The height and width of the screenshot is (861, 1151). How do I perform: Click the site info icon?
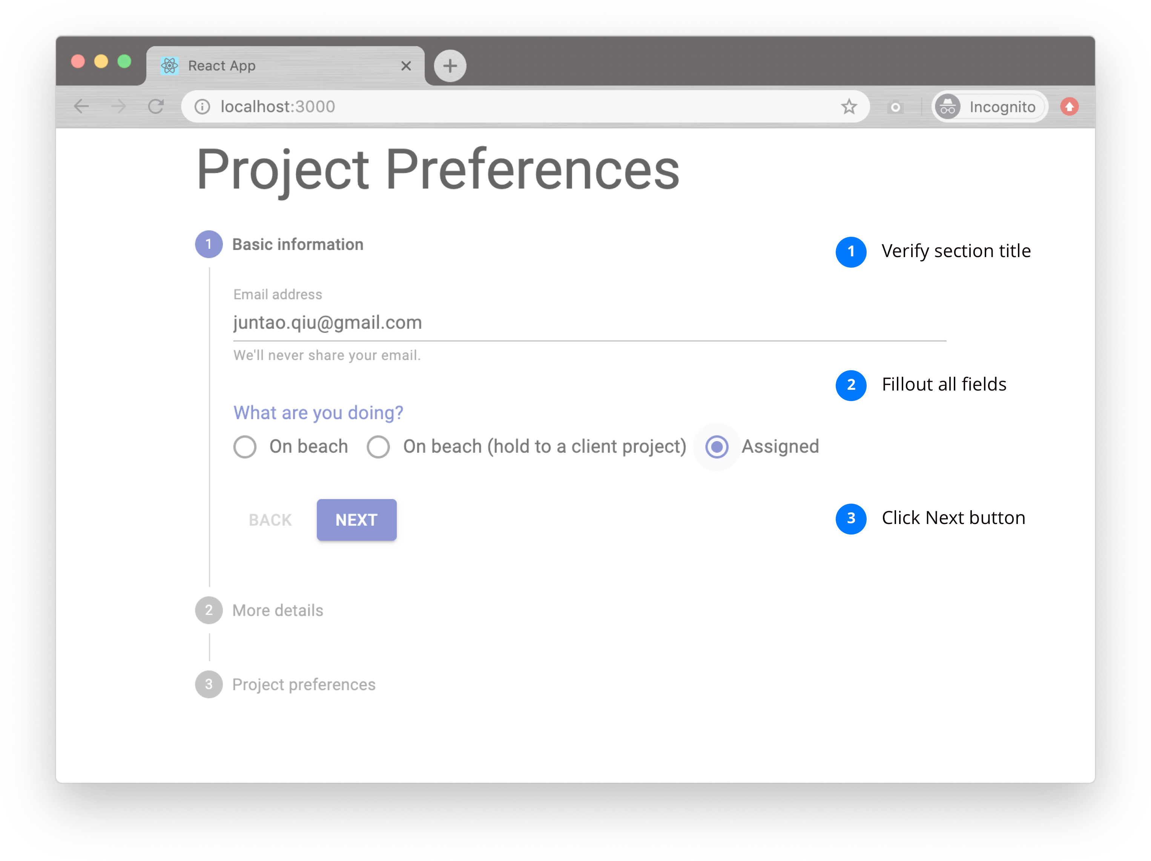[x=202, y=107]
